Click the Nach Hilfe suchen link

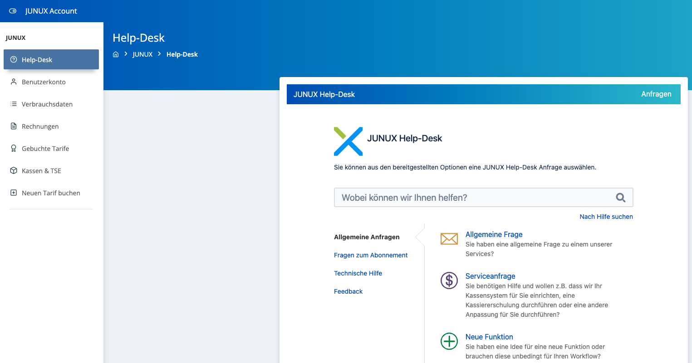(606, 217)
